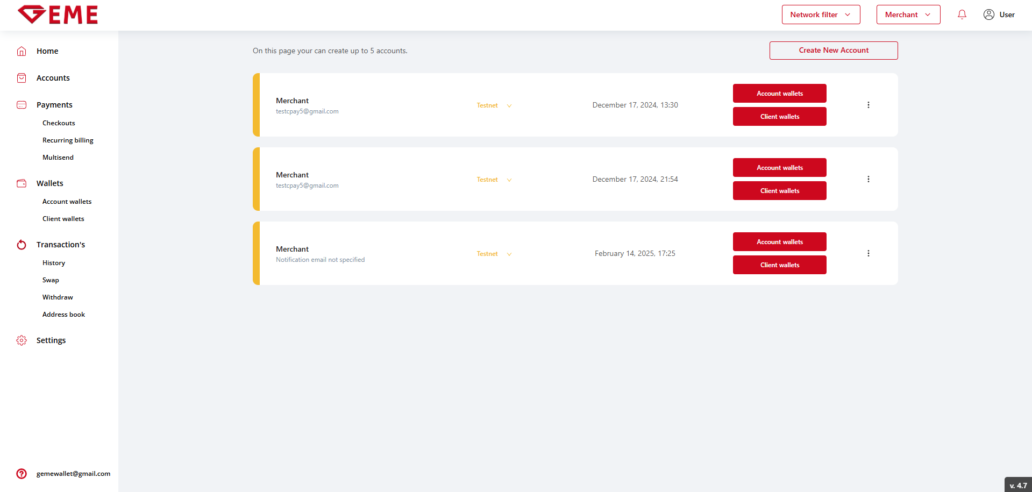This screenshot has height=492, width=1032.
Task: Click the Home house icon in sidebar
Action: pos(22,51)
